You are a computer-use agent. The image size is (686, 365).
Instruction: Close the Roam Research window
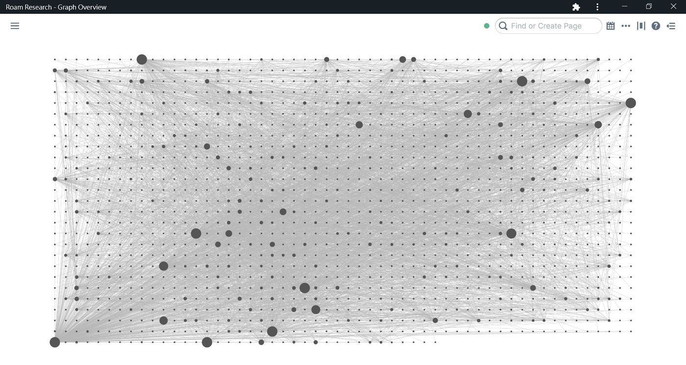pos(673,6)
